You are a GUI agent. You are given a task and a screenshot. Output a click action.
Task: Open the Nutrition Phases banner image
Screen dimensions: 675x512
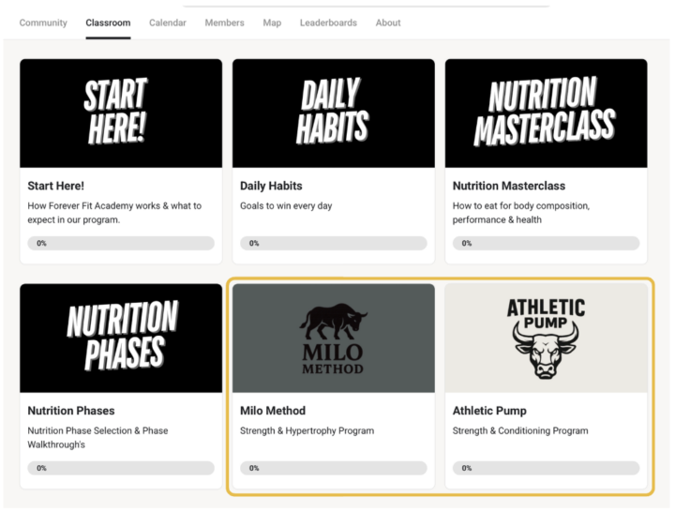pyautogui.click(x=121, y=338)
